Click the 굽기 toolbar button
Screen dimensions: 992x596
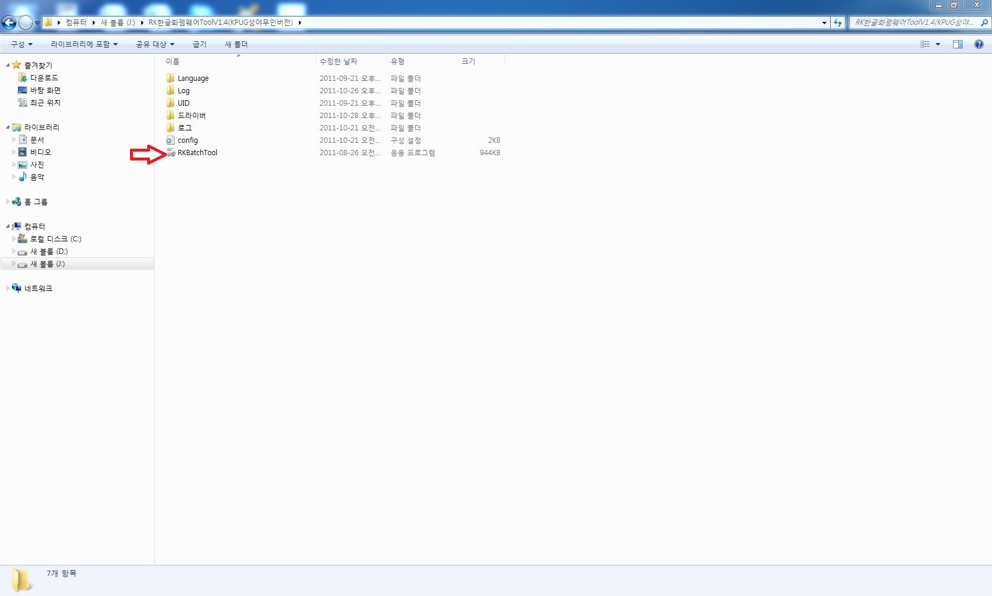[200, 44]
